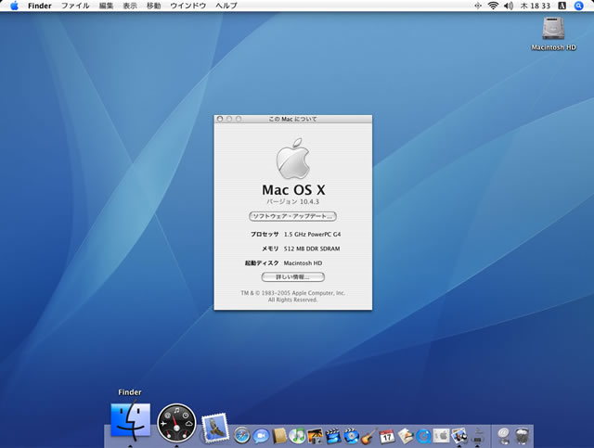Open the ヘルプ menu

[x=226, y=6]
